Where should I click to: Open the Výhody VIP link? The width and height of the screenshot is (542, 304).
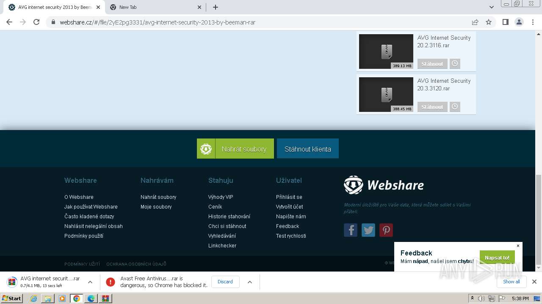tap(221, 197)
